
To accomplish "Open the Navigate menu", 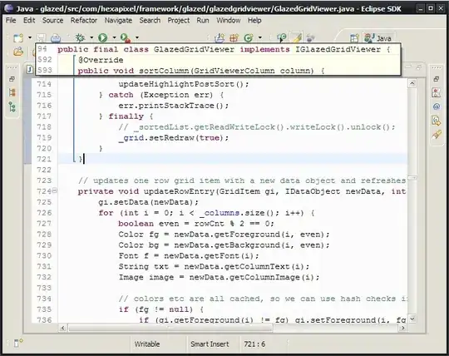I will coord(118,20).
